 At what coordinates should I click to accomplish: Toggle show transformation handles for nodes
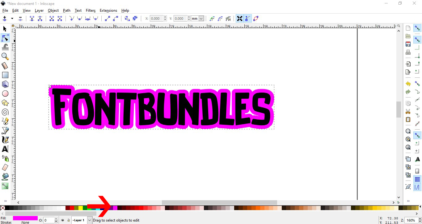(240, 19)
